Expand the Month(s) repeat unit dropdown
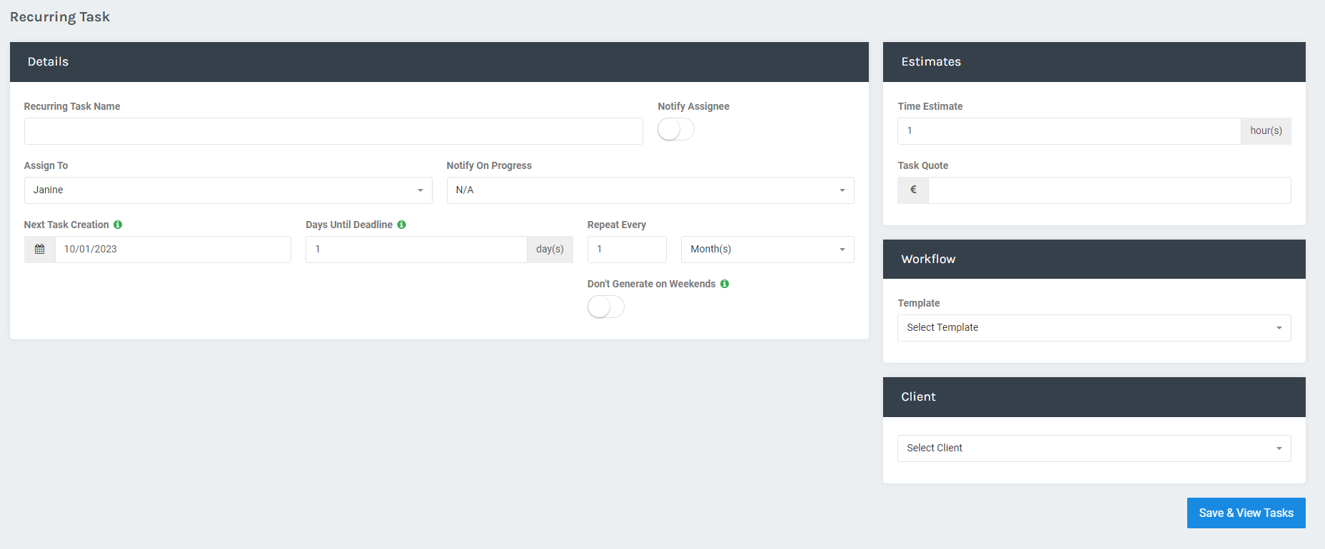The image size is (1325, 549). [x=767, y=250]
